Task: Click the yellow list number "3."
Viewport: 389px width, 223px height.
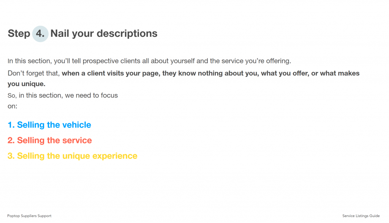Action: click(11, 156)
